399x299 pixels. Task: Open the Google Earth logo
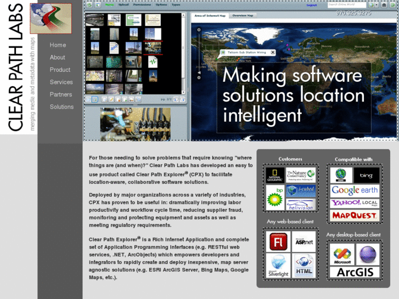click(355, 190)
